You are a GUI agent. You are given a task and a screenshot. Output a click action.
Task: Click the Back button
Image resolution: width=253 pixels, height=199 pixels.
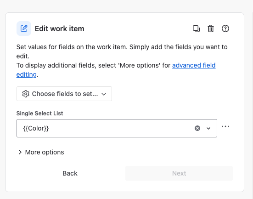70,173
